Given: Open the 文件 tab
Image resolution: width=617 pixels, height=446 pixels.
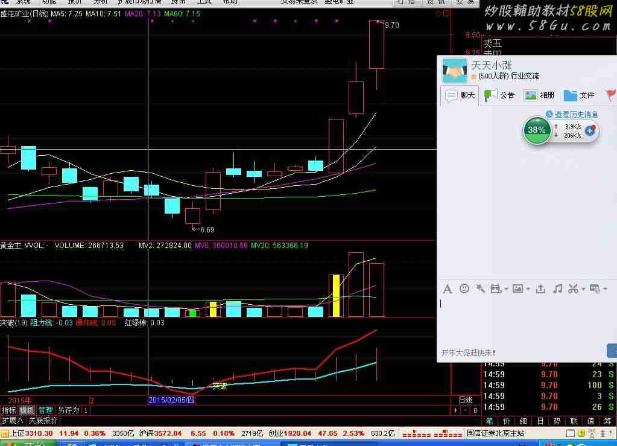Looking at the screenshot, I should tap(579, 95).
